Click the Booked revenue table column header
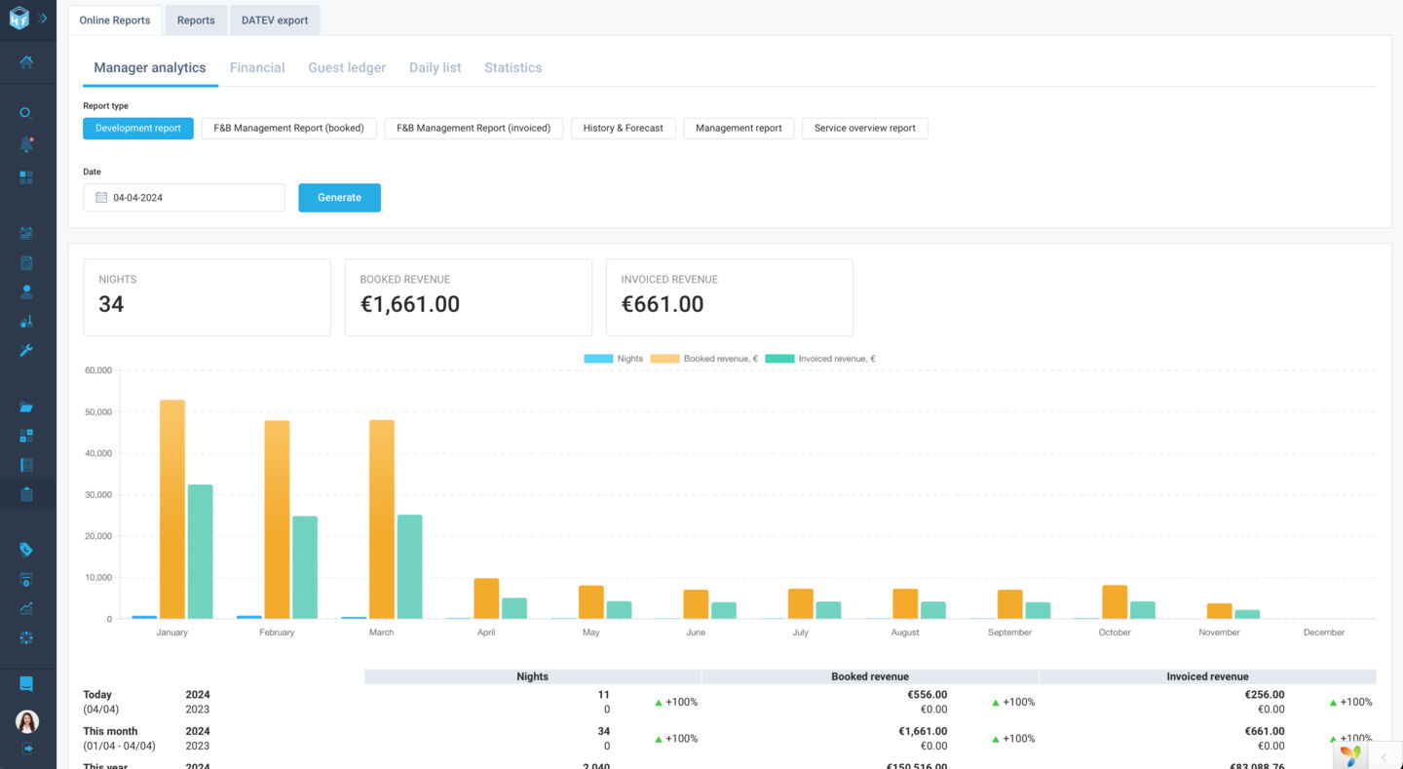The width and height of the screenshot is (1403, 769). coord(870,676)
